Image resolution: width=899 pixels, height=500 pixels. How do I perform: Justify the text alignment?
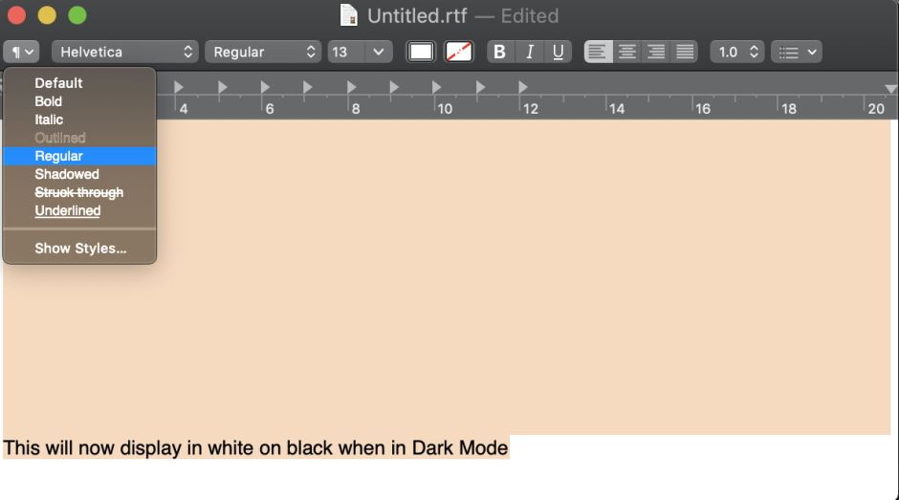pyautogui.click(x=684, y=52)
